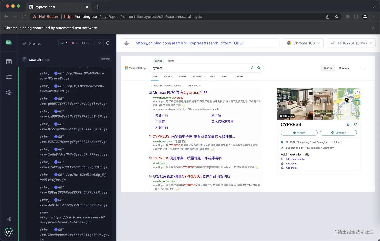
Task: Click the Cypress logo at sidebar bottom
Action: [9, 232]
